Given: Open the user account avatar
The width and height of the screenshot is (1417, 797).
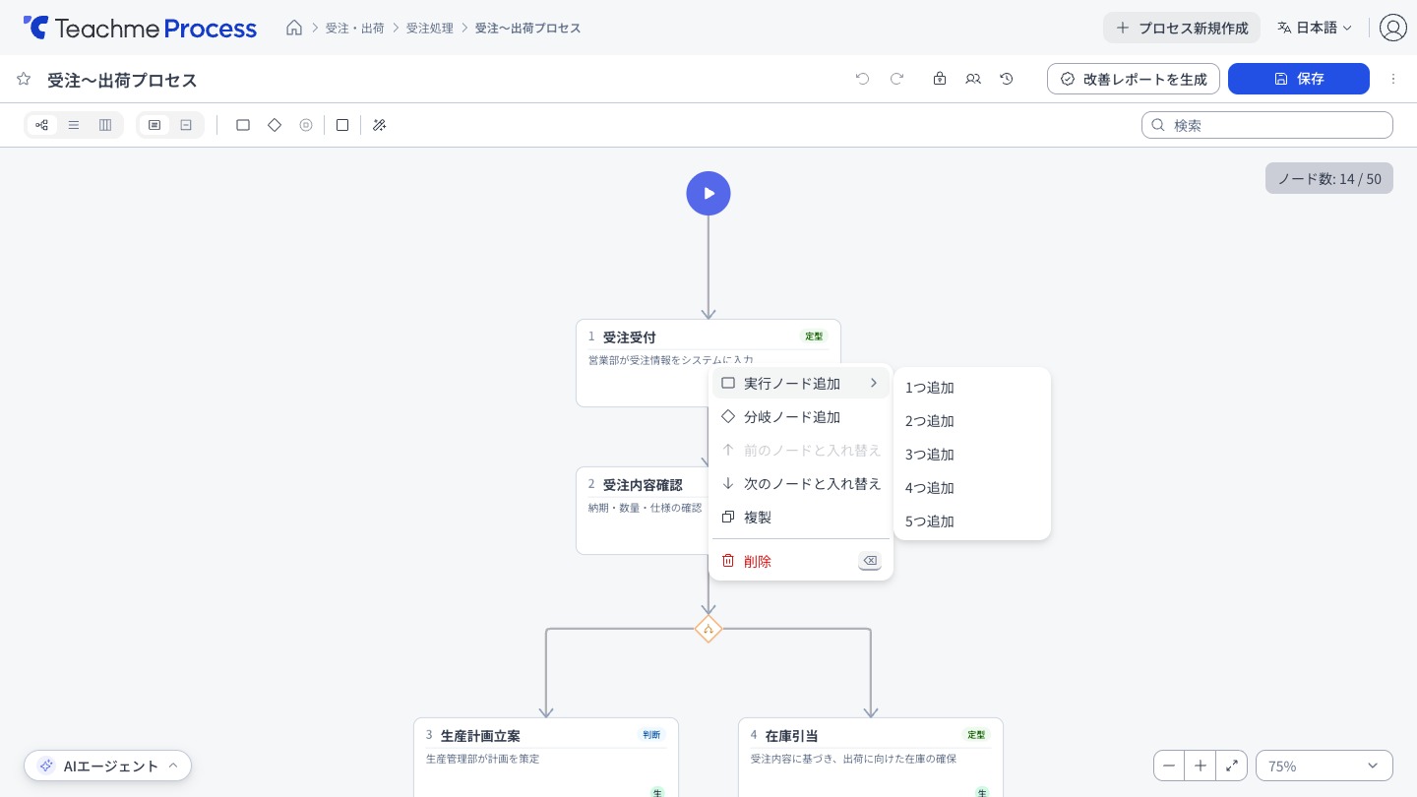Looking at the screenshot, I should [1393, 28].
